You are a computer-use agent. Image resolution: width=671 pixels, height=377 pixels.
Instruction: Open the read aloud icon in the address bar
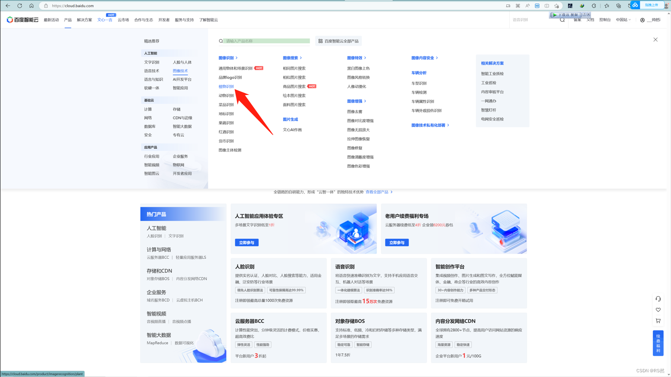(527, 6)
